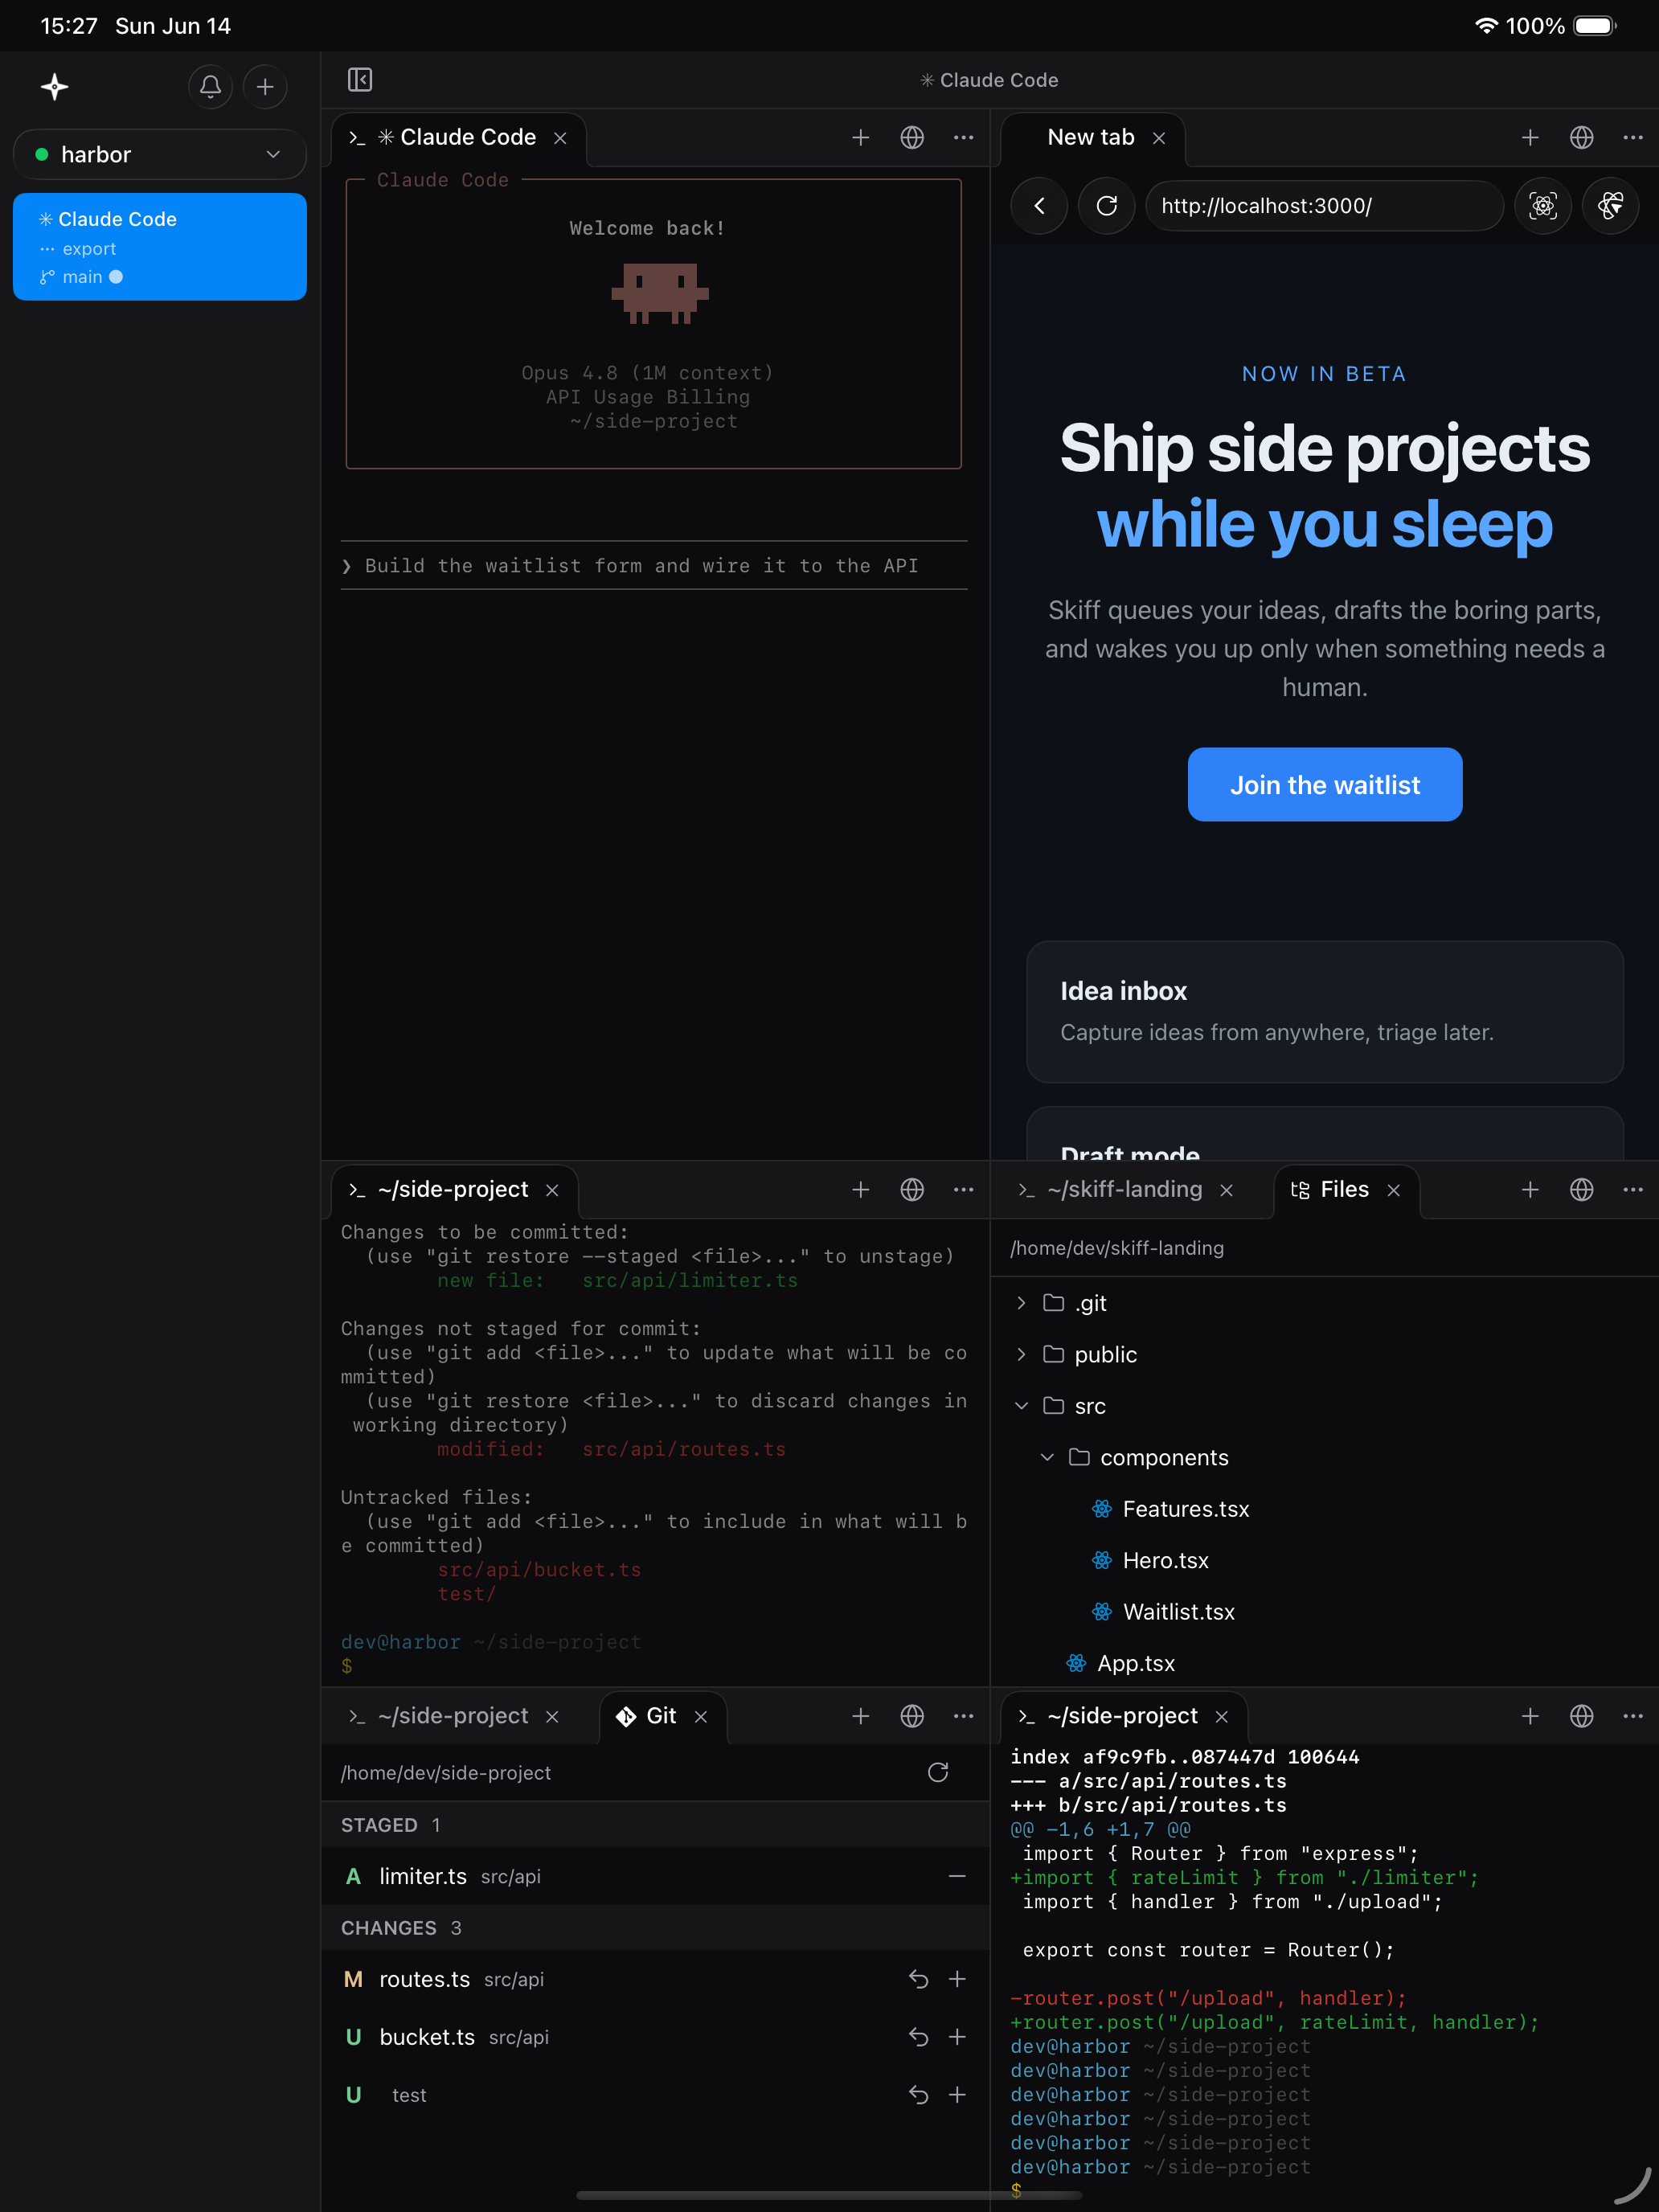The width and height of the screenshot is (1659, 2212).
Task: Discard changes to bucket.ts
Action: [x=919, y=2038]
